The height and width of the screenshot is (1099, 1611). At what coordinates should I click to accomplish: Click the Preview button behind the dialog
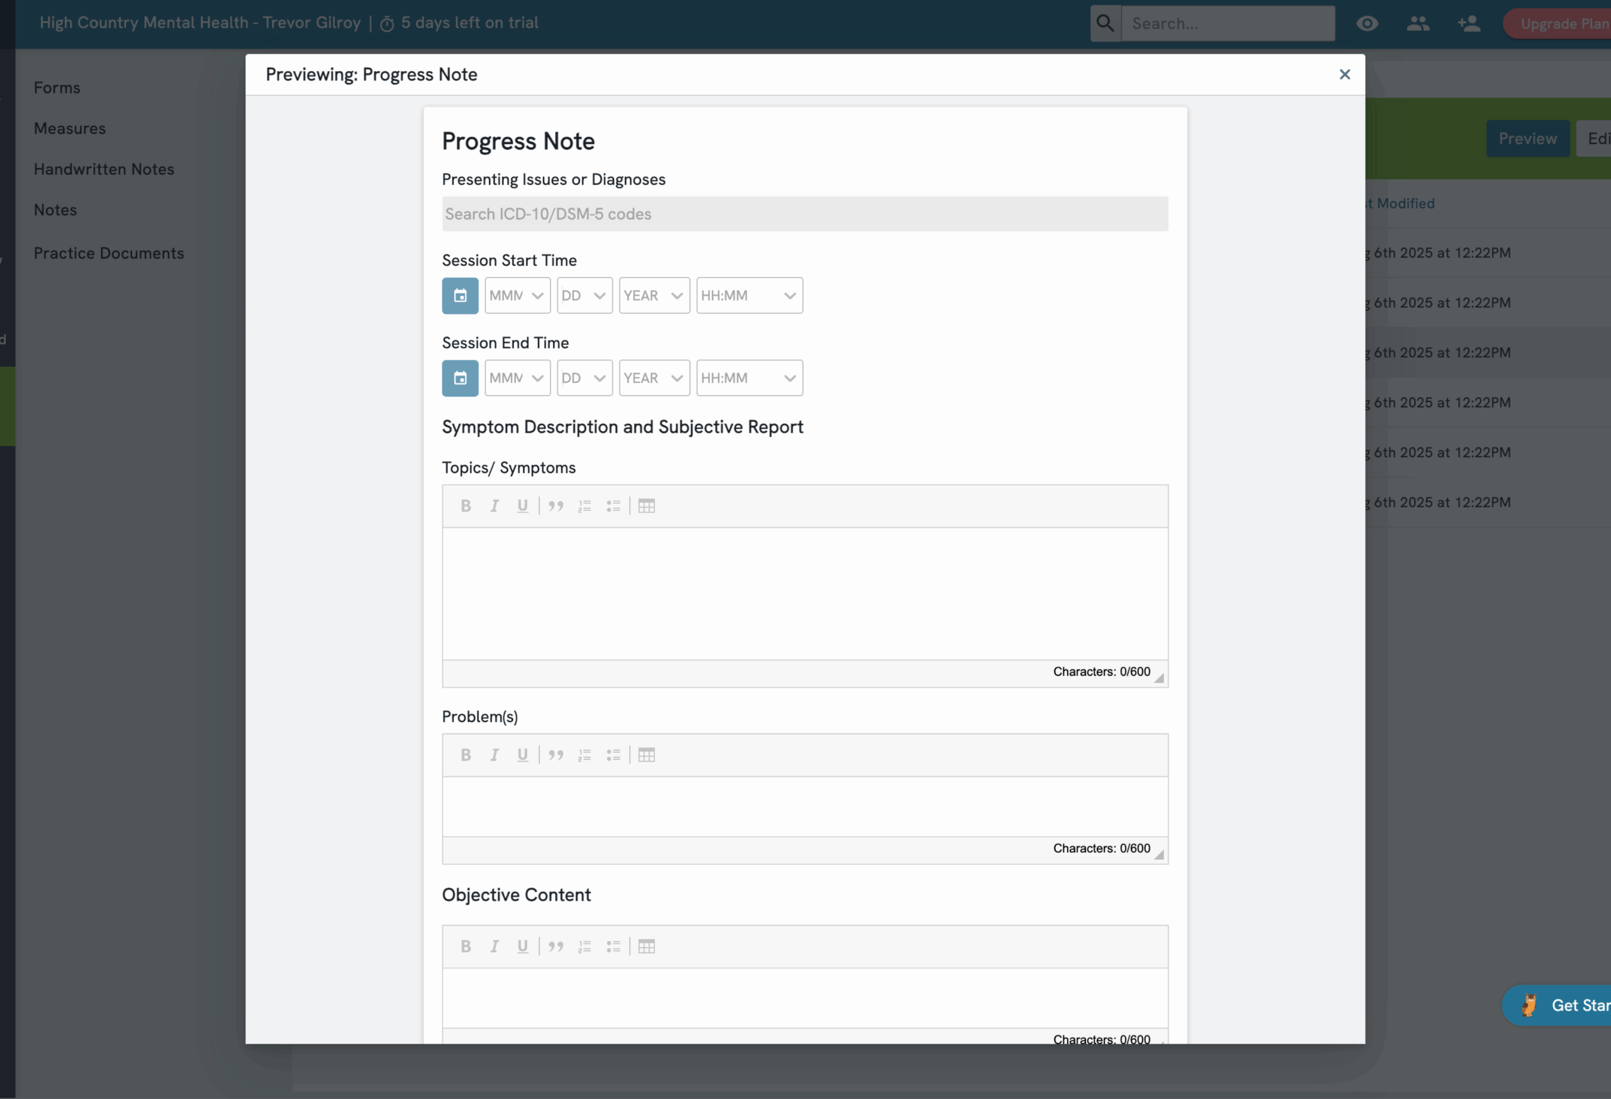1528,138
